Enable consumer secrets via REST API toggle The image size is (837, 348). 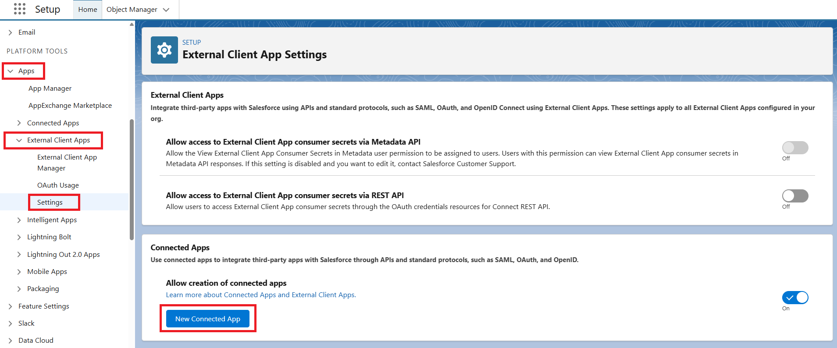click(x=795, y=196)
